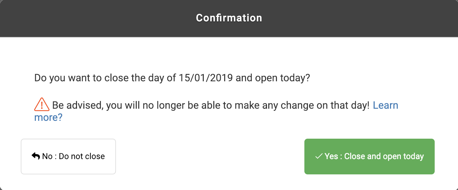Open the Learn more? link

click(x=385, y=105)
